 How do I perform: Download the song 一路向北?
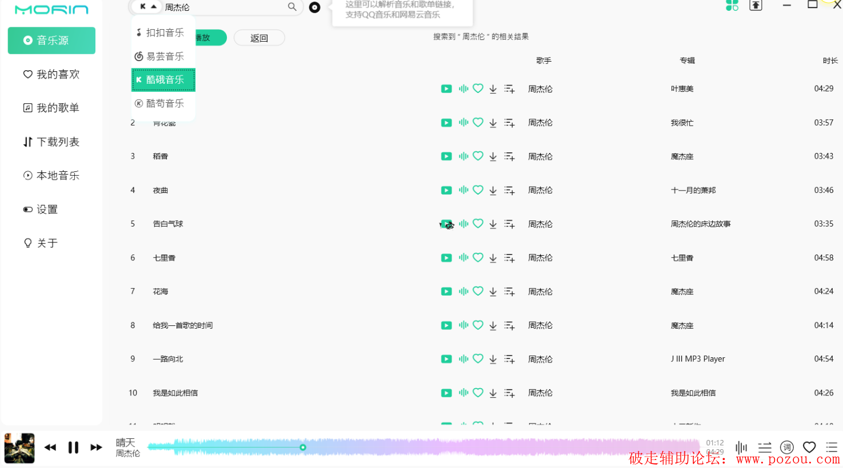point(493,360)
